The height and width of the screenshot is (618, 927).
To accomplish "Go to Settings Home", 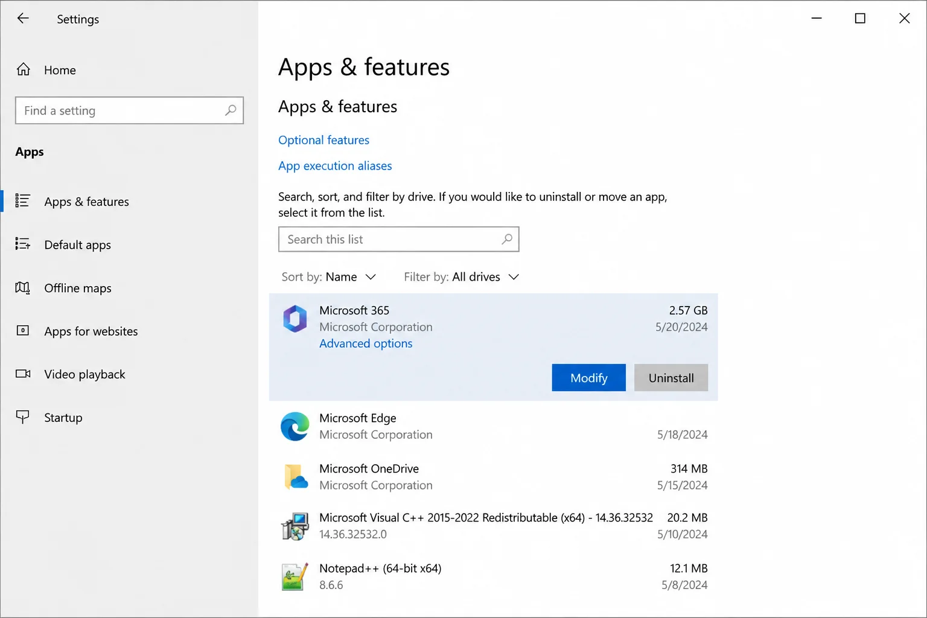I will coord(60,70).
